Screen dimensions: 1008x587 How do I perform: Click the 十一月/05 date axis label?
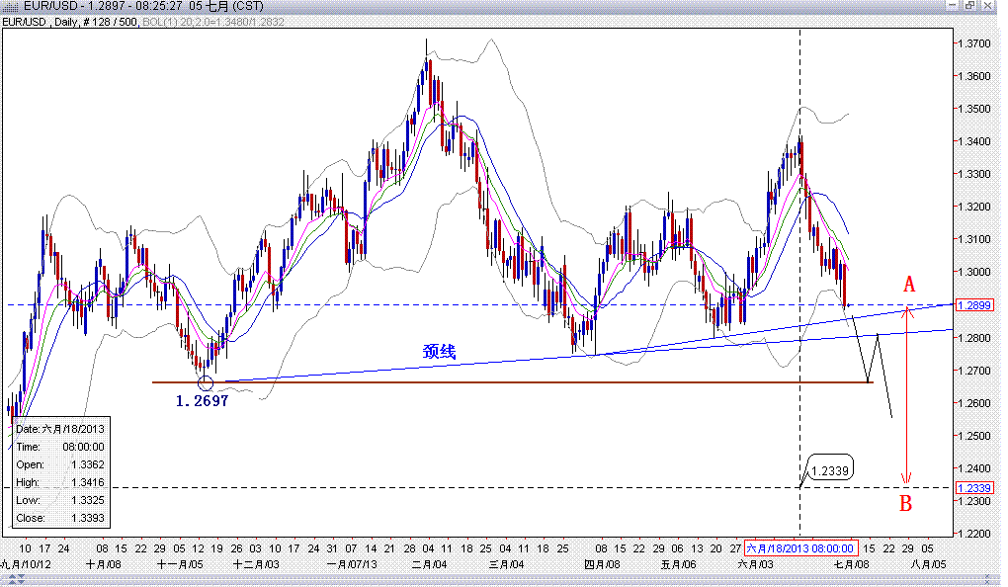pyautogui.click(x=179, y=564)
